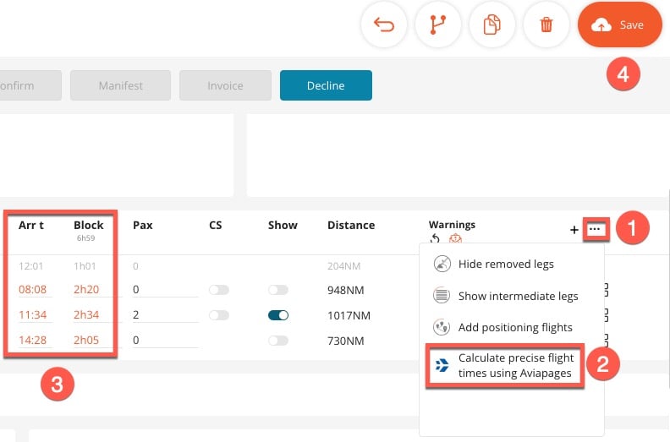Click the branch fork icon button
This screenshot has height=442, width=670.
438,25
